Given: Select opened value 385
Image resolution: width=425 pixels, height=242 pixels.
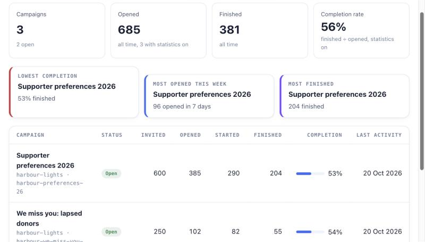Looking at the screenshot, I should click(195, 173).
